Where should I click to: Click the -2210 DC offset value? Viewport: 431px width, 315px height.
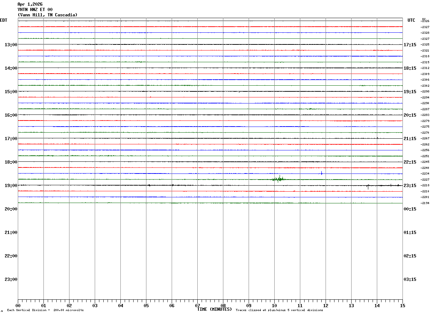click(425, 192)
